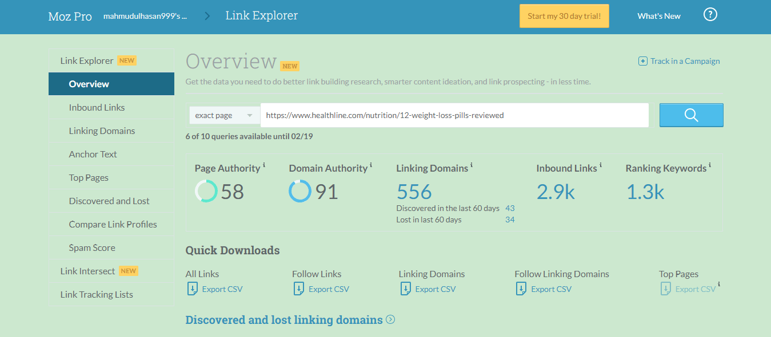The width and height of the screenshot is (771, 337).
Task: Open Spam Score in the sidebar
Action: pyautogui.click(x=111, y=247)
